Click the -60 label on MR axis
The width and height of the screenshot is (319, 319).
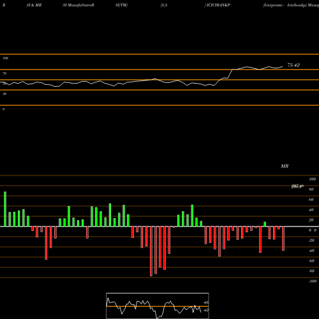(311, 261)
